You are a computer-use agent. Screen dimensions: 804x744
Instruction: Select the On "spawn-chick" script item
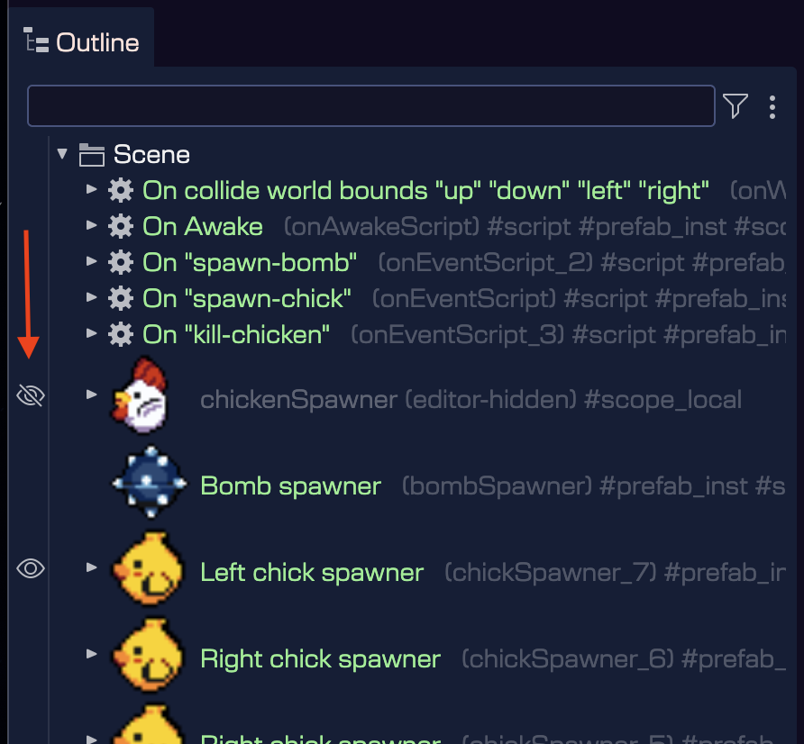pos(247,298)
